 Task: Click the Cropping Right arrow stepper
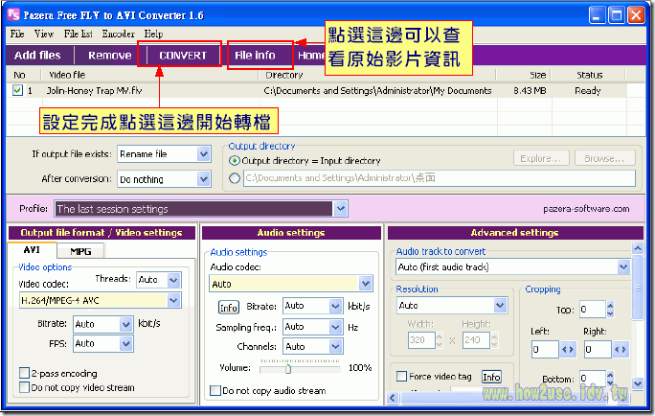tap(621, 350)
